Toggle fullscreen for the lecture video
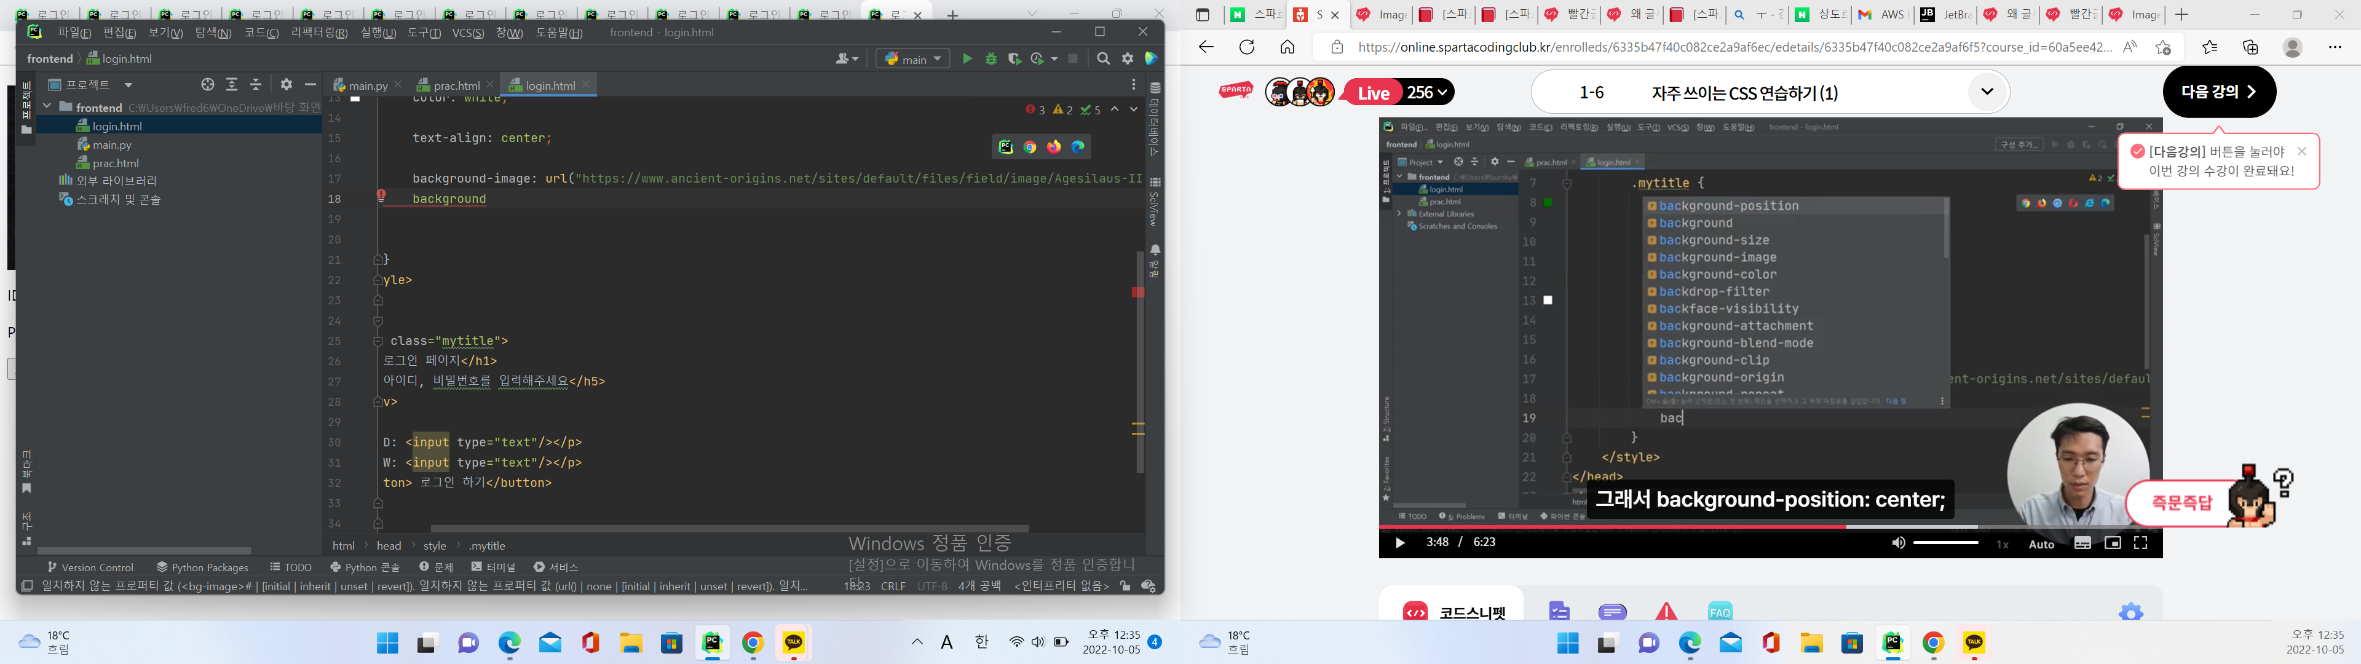Screen dimensions: 2361x664 coord(2141,543)
